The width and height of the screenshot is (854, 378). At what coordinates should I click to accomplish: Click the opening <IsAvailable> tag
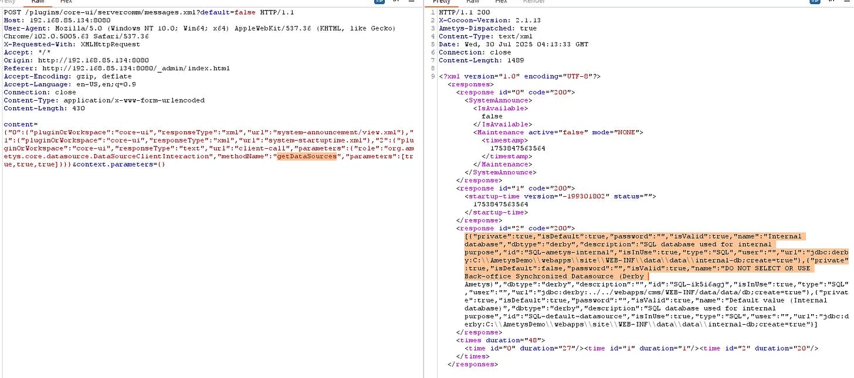pyautogui.click(x=500, y=108)
